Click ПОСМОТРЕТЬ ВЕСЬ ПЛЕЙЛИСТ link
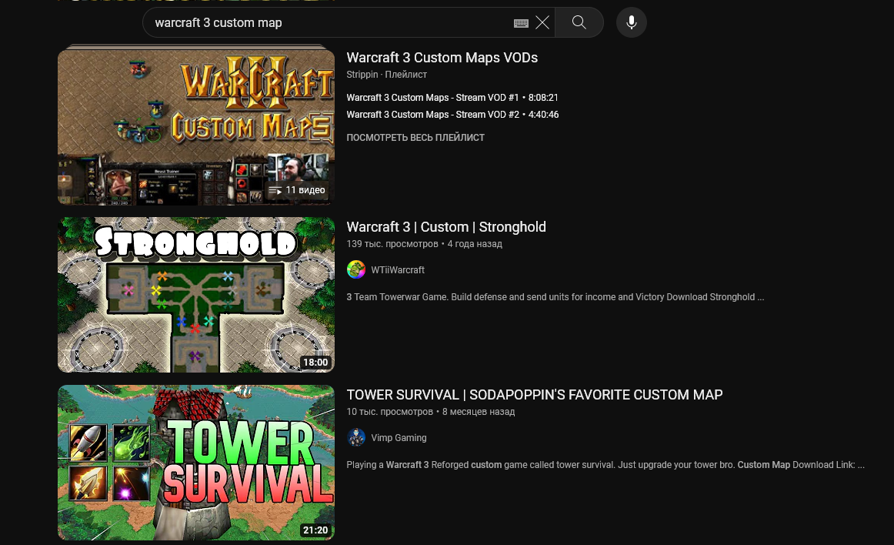894x545 pixels. coord(415,138)
